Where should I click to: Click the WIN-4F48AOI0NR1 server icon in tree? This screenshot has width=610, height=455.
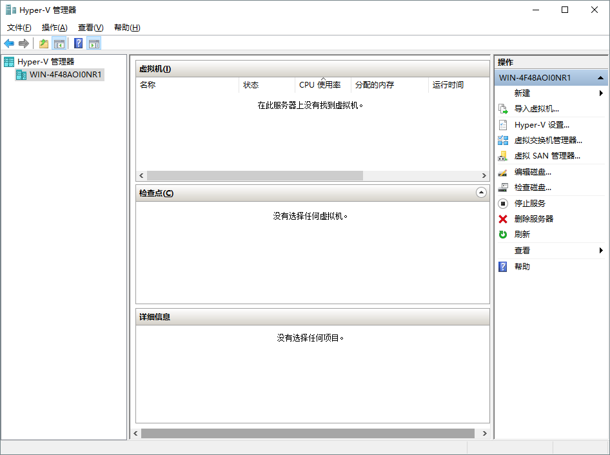coord(21,75)
